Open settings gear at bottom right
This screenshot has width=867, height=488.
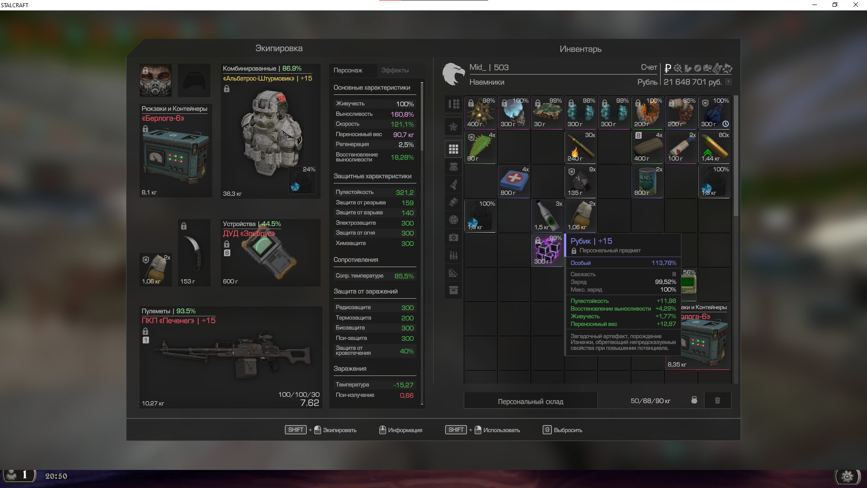point(848,476)
